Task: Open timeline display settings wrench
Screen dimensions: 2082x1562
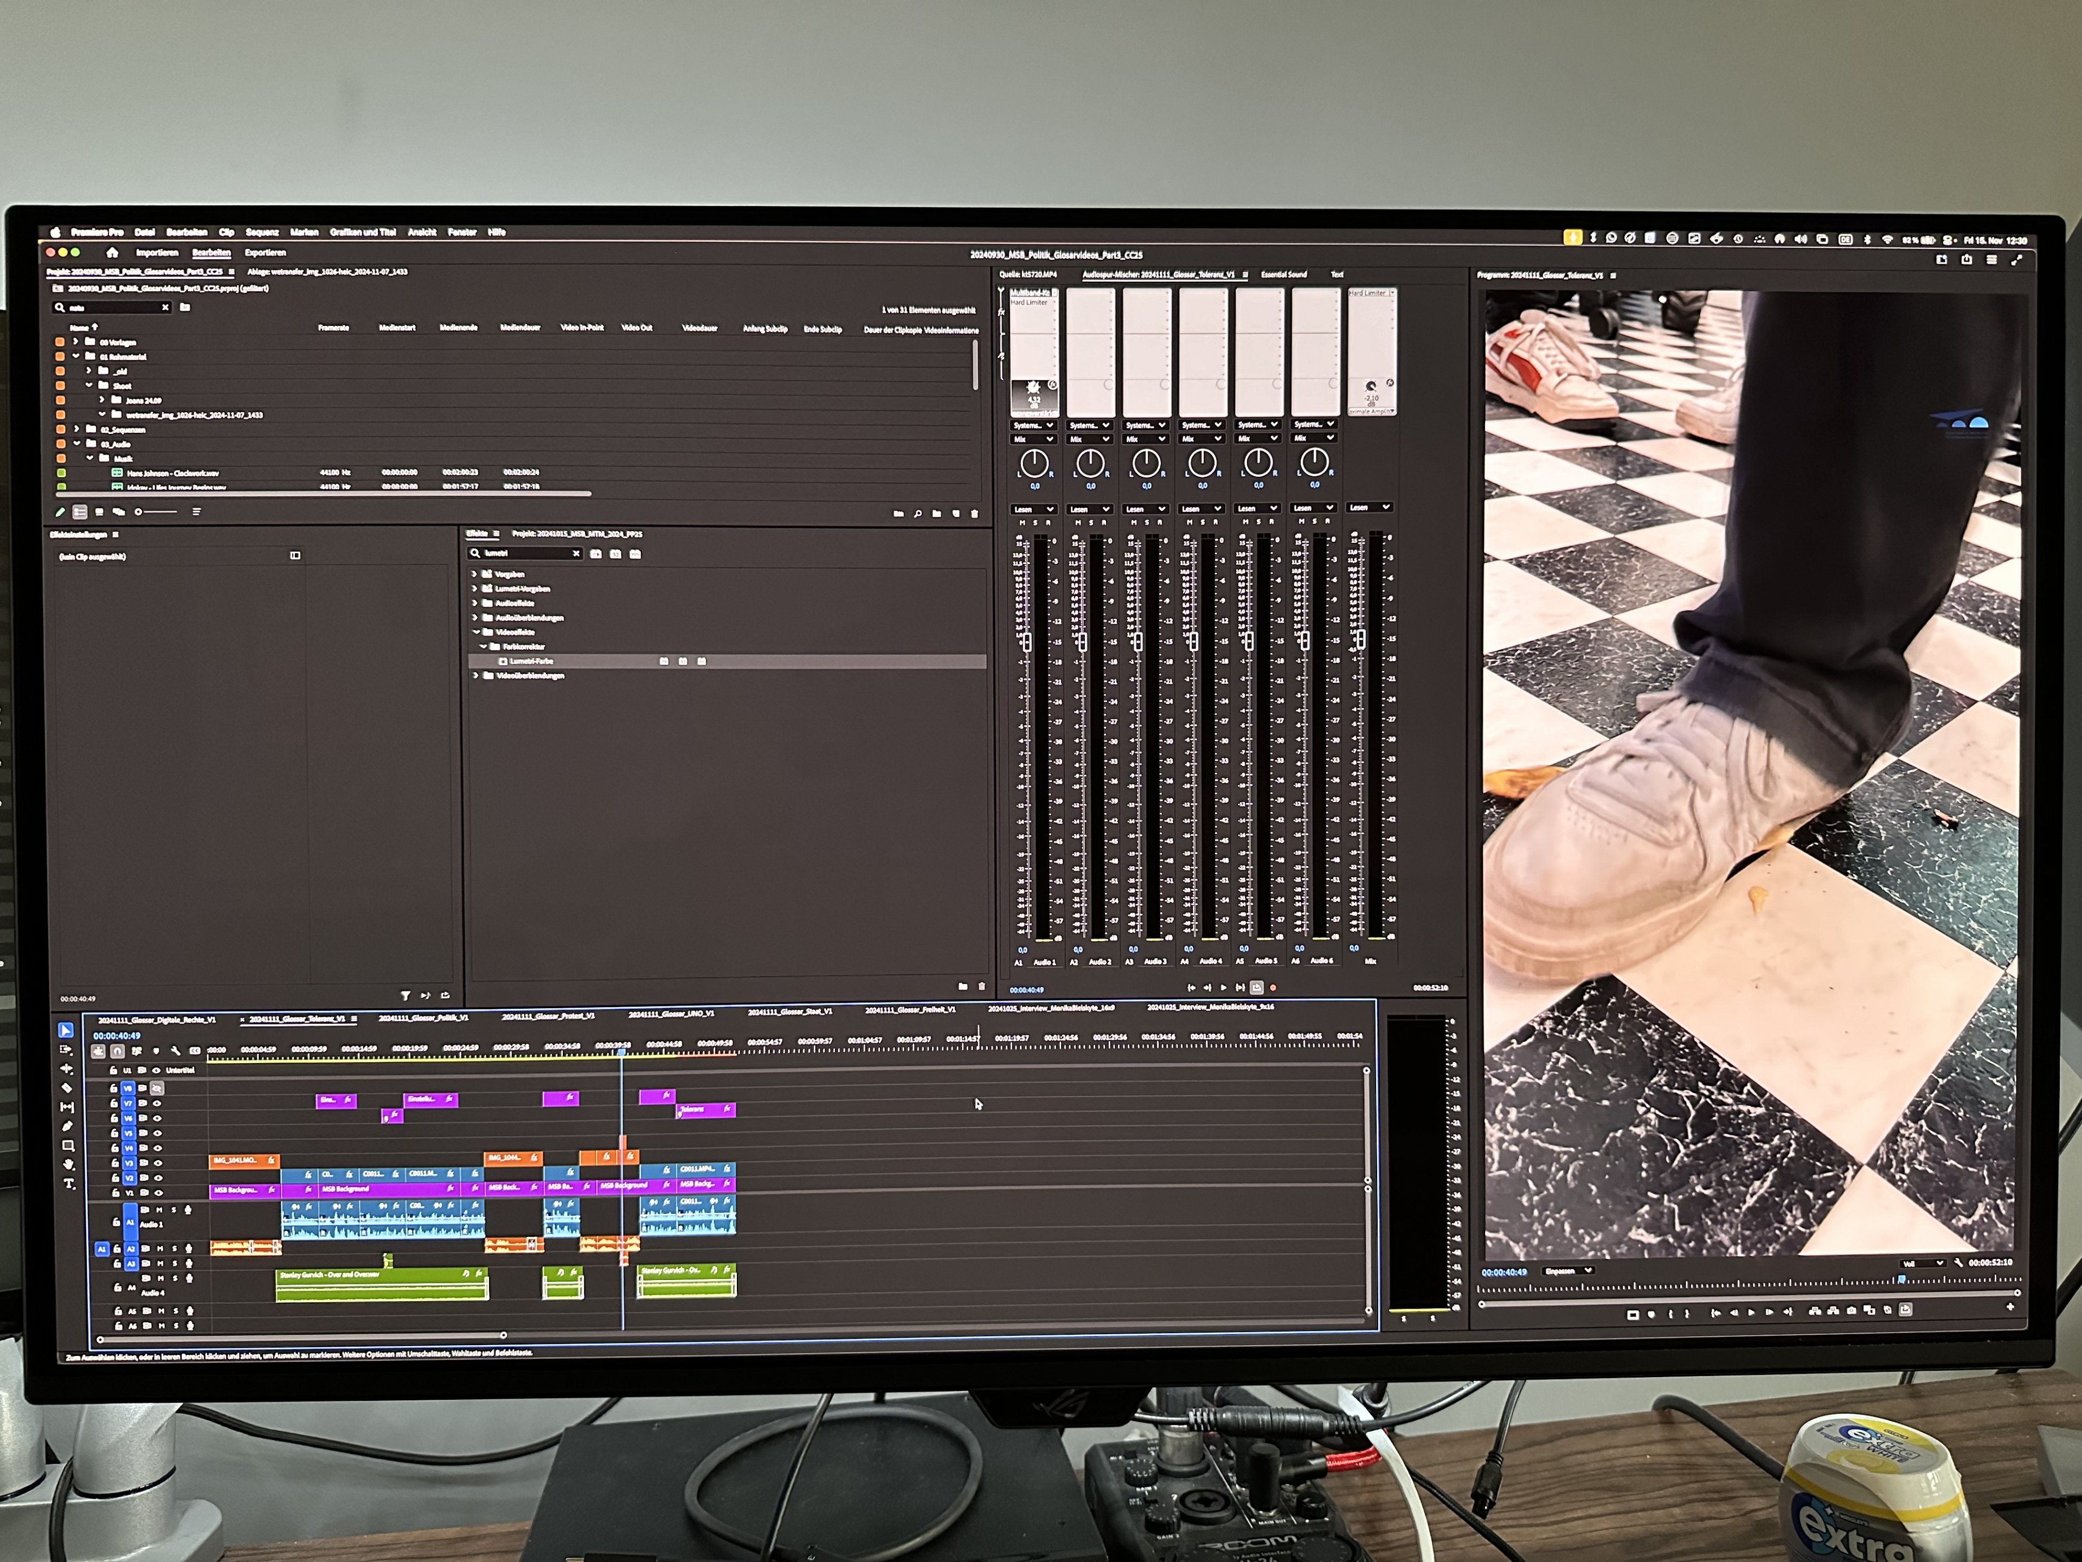Action: click(x=175, y=1051)
